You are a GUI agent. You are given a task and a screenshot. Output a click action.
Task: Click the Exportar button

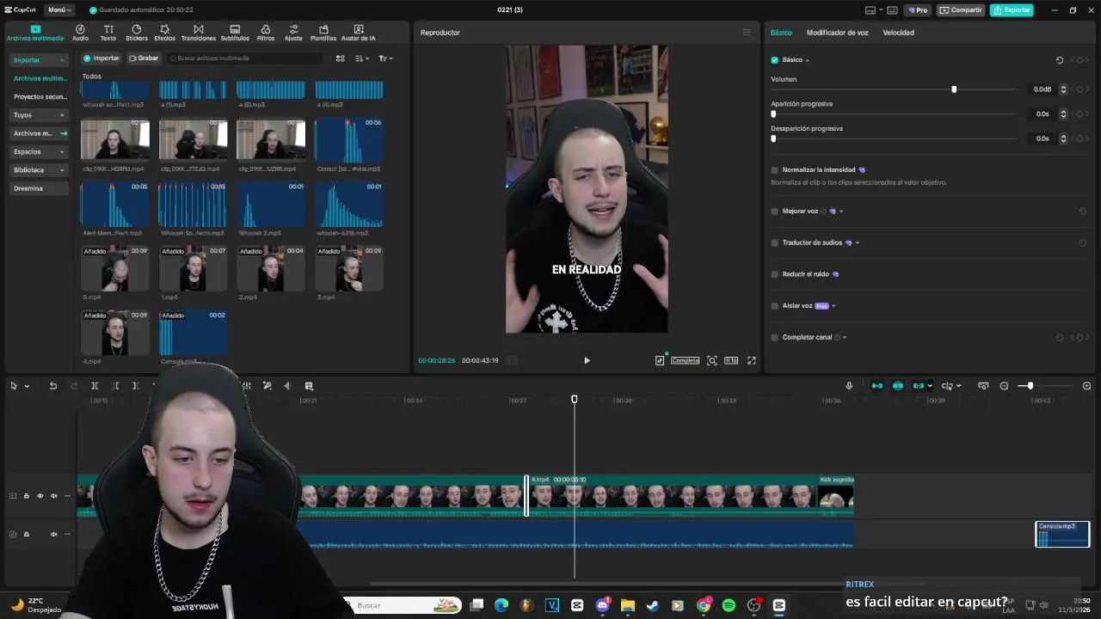tap(1012, 10)
